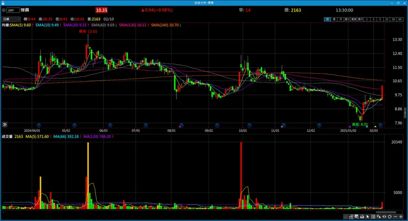
Task: Click the app icon in the title bar
Action: point(3,3)
